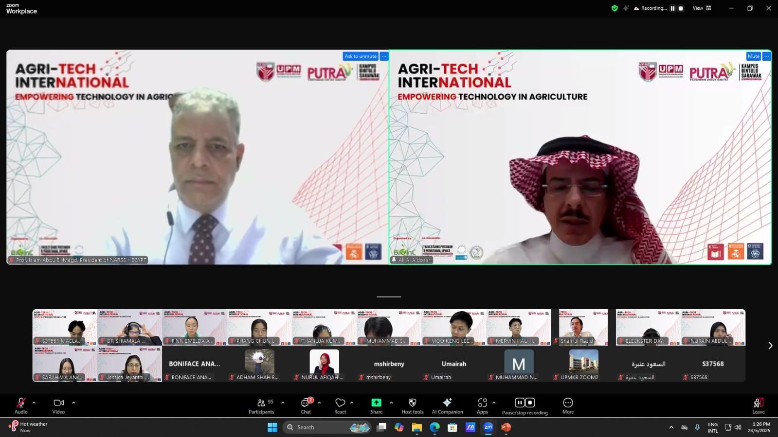Show hidden system tray icons

coord(671,427)
